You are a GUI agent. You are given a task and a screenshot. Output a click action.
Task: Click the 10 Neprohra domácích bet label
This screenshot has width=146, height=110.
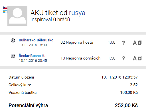[80, 58]
